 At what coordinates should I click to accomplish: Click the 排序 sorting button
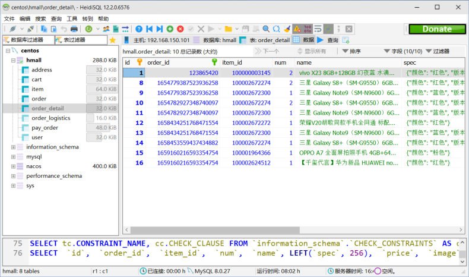tap(351, 51)
